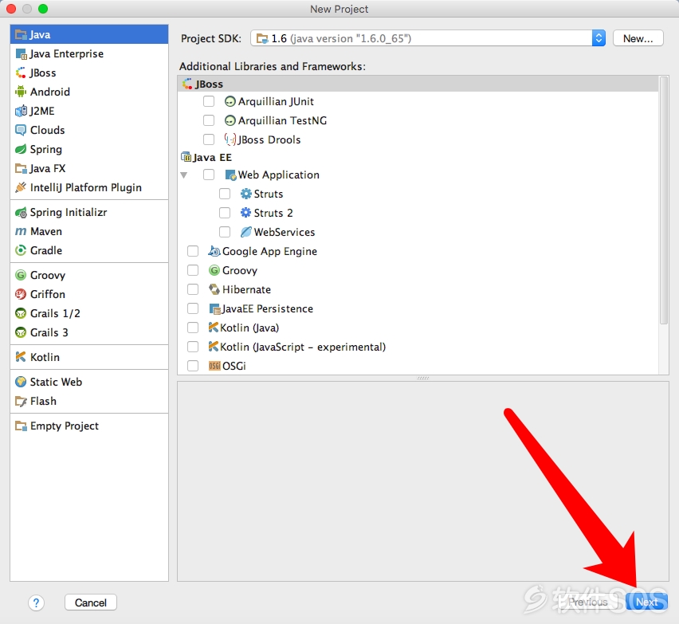Click the Kotlin (Java) icon
The height and width of the screenshot is (624, 679).
click(x=214, y=328)
